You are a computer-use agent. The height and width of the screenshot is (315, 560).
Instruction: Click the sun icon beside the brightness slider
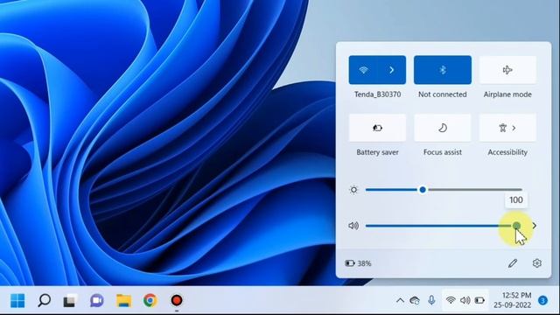click(353, 190)
